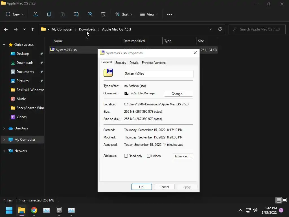Image resolution: width=289 pixels, height=217 pixels.
Task: Open the See more ellipsis menu
Action: pos(170,14)
